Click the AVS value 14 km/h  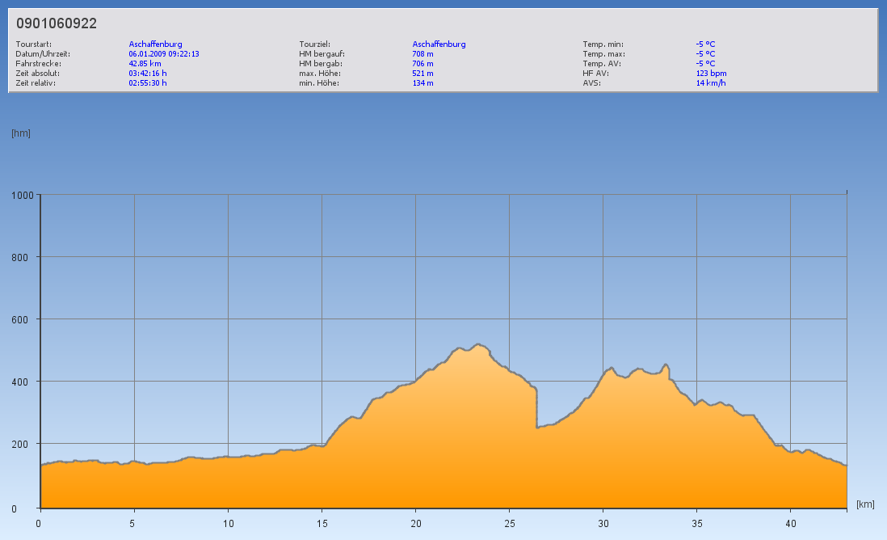[x=710, y=83]
